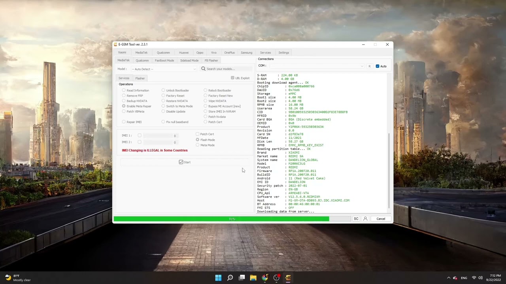Select the Factory Reset radio button
The height and width of the screenshot is (284, 506).
pos(163,95)
